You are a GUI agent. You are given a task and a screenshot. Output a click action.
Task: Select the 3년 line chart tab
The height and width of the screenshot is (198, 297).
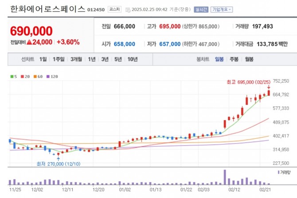pos(105,59)
